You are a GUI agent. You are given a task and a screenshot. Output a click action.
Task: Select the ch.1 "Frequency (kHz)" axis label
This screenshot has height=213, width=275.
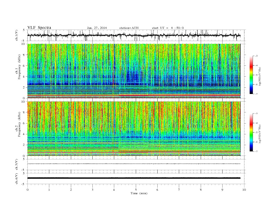click(19, 67)
